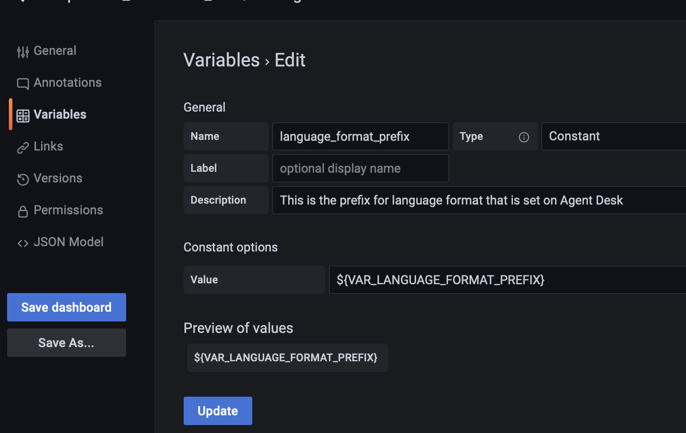Click the Annotations comment bubble icon
Screen dimensions: 686x433
click(23, 83)
